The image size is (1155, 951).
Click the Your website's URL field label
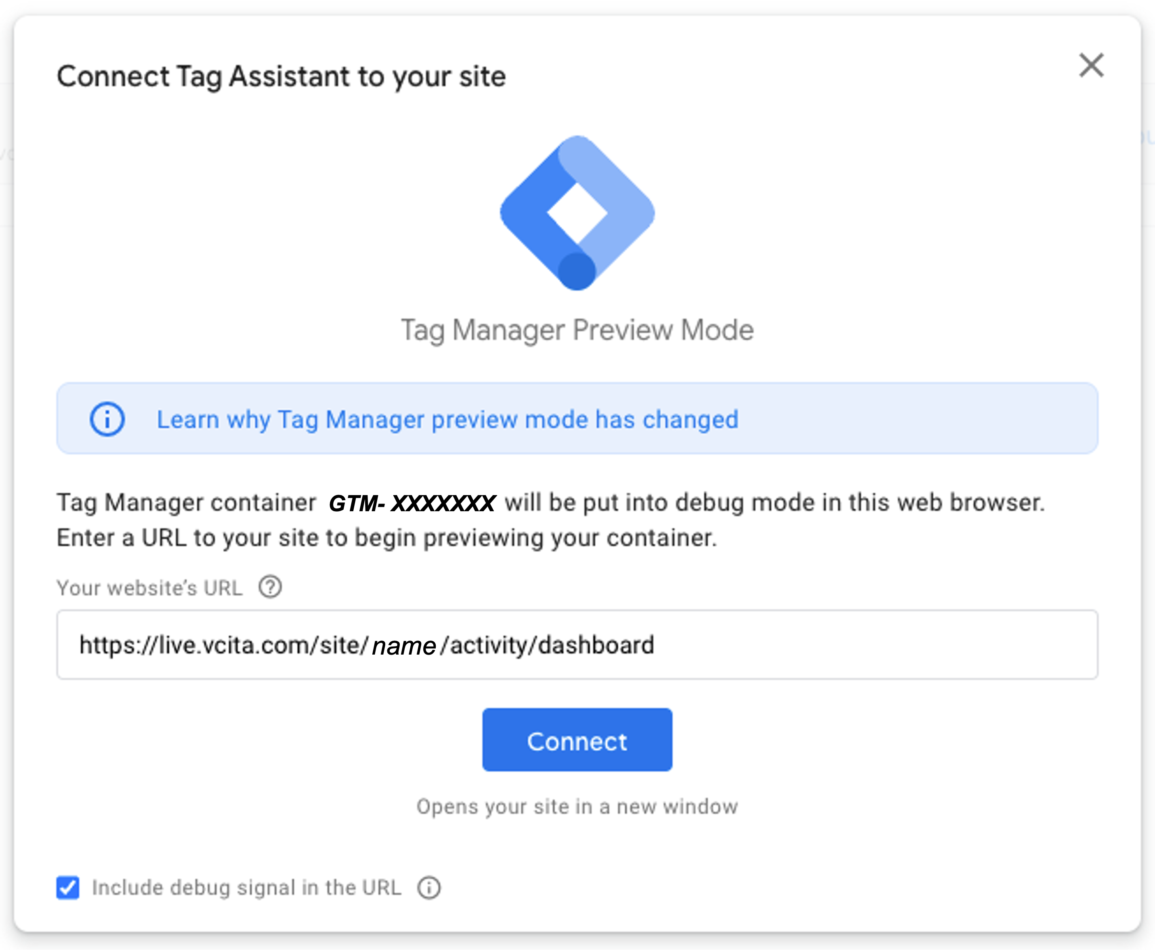tap(149, 588)
